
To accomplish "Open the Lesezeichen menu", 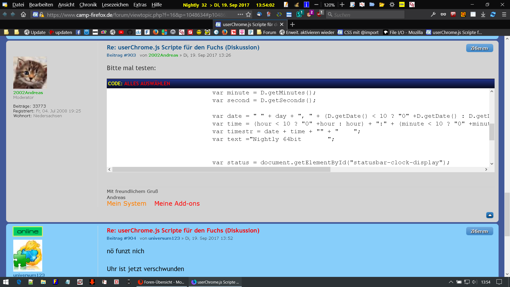I will (x=115, y=5).
